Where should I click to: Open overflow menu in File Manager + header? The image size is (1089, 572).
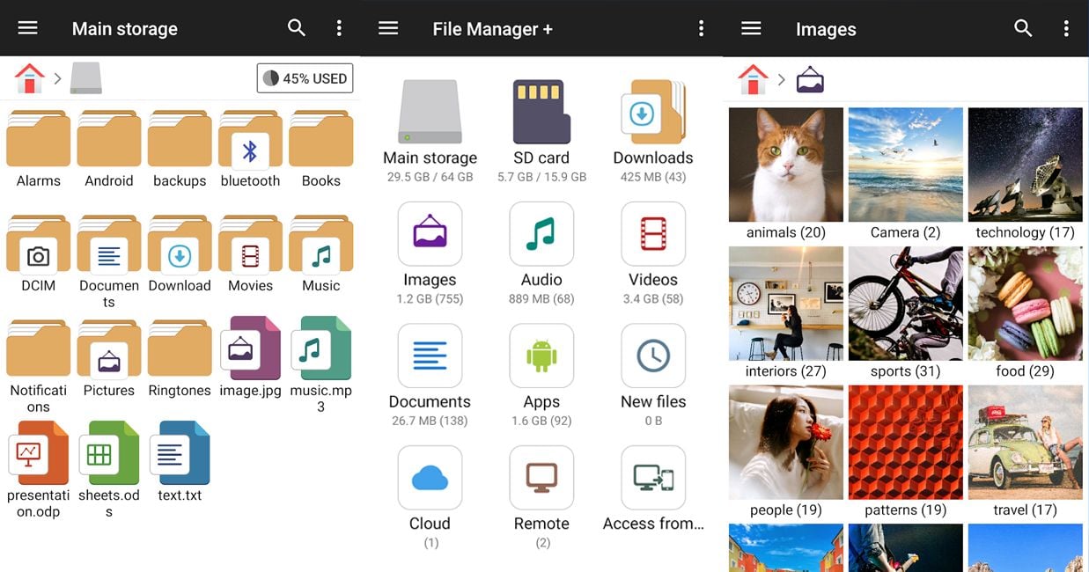[x=701, y=28]
